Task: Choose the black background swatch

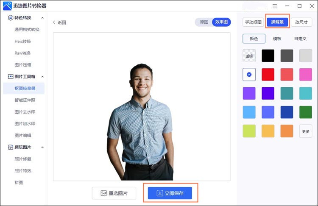Action: click(x=268, y=56)
